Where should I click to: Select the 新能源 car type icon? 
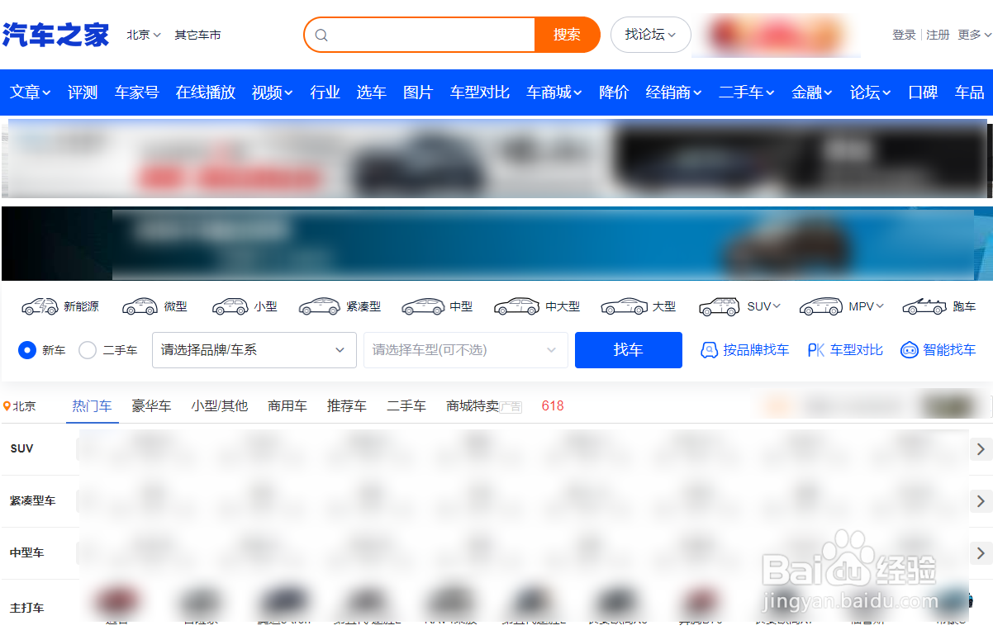40,306
